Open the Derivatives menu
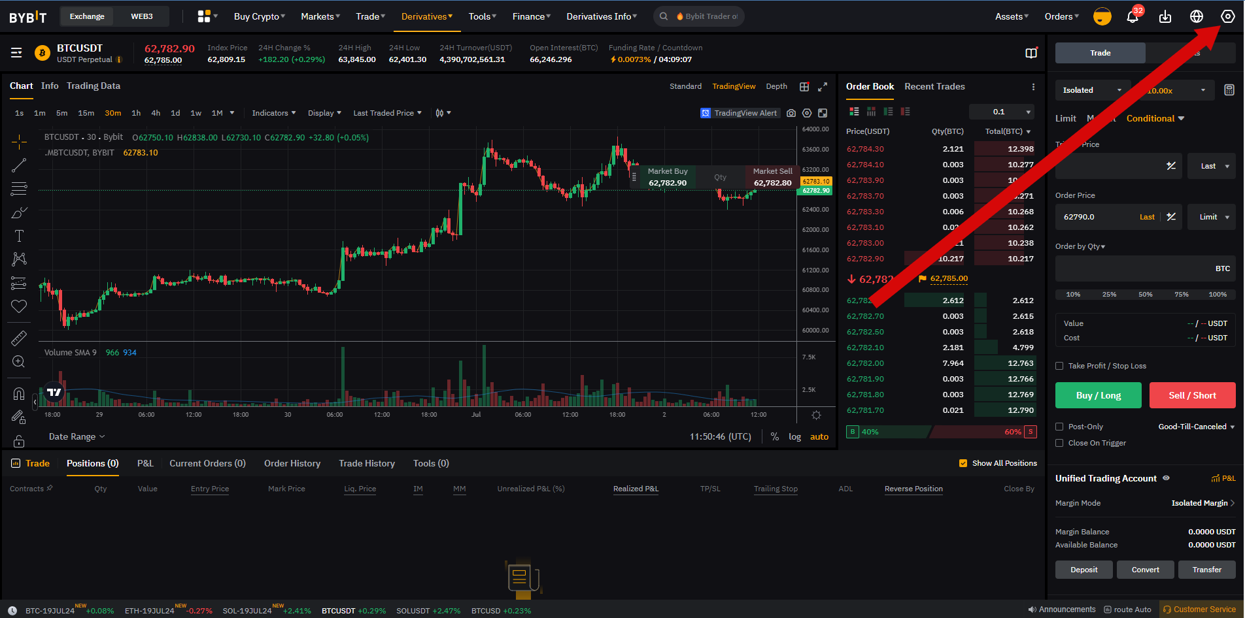The image size is (1245, 618). coord(426,16)
